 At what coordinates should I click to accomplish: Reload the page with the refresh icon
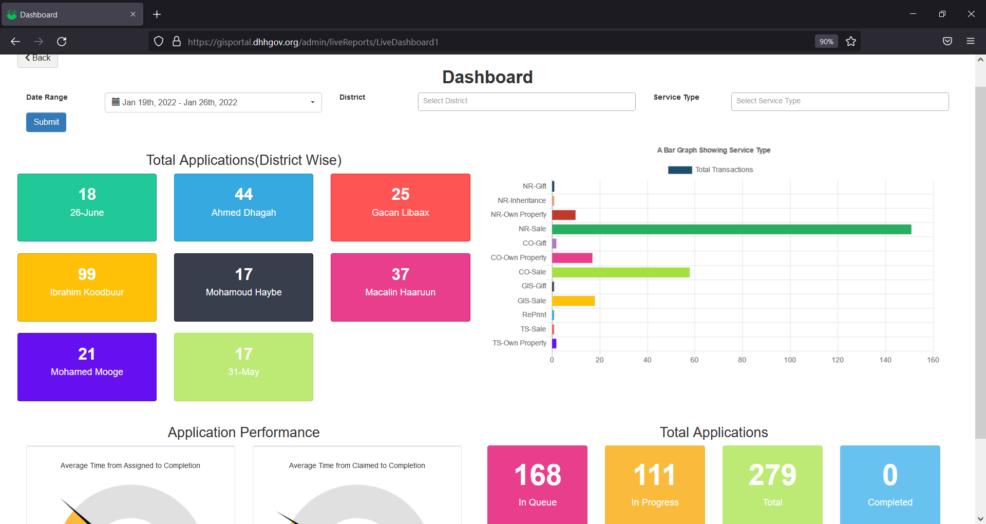click(62, 42)
